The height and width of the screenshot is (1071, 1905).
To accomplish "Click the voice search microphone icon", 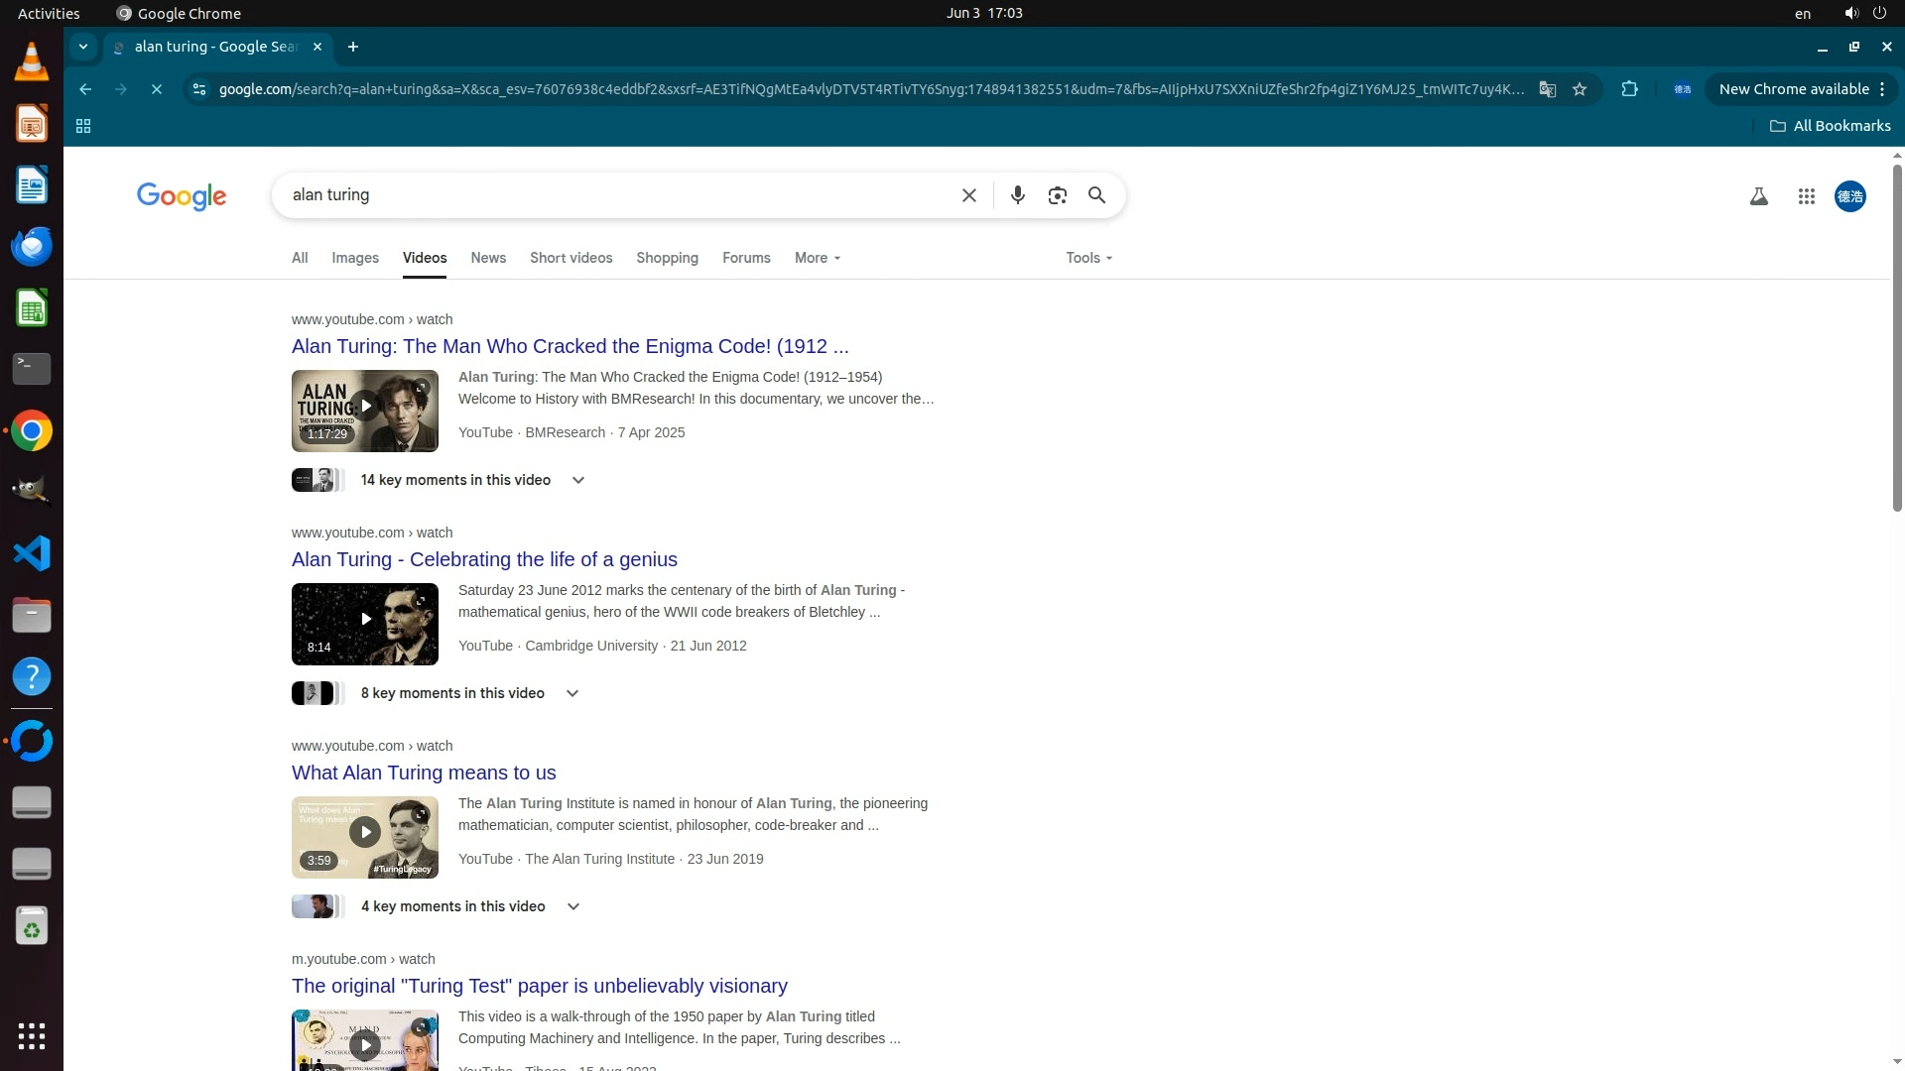I will 1017,195.
